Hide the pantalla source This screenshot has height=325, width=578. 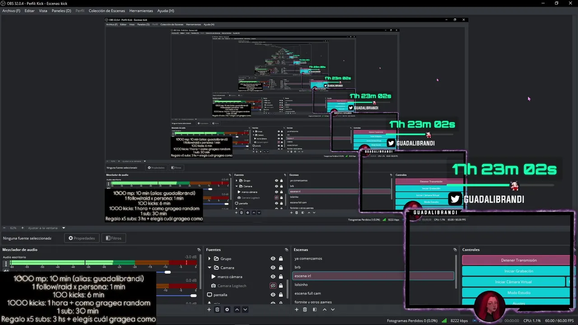273,295
